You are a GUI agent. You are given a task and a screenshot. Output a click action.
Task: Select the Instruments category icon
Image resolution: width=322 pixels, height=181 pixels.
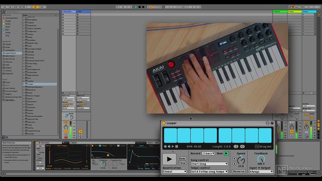(x=4, y=50)
